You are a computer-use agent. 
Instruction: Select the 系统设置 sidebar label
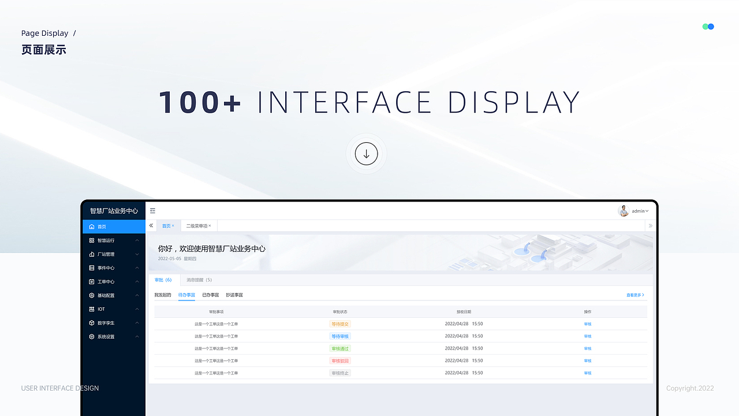[x=106, y=337]
